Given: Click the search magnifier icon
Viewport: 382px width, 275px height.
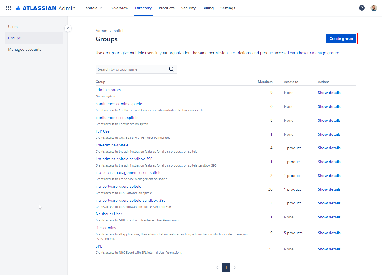Looking at the screenshot, I should click(x=172, y=69).
